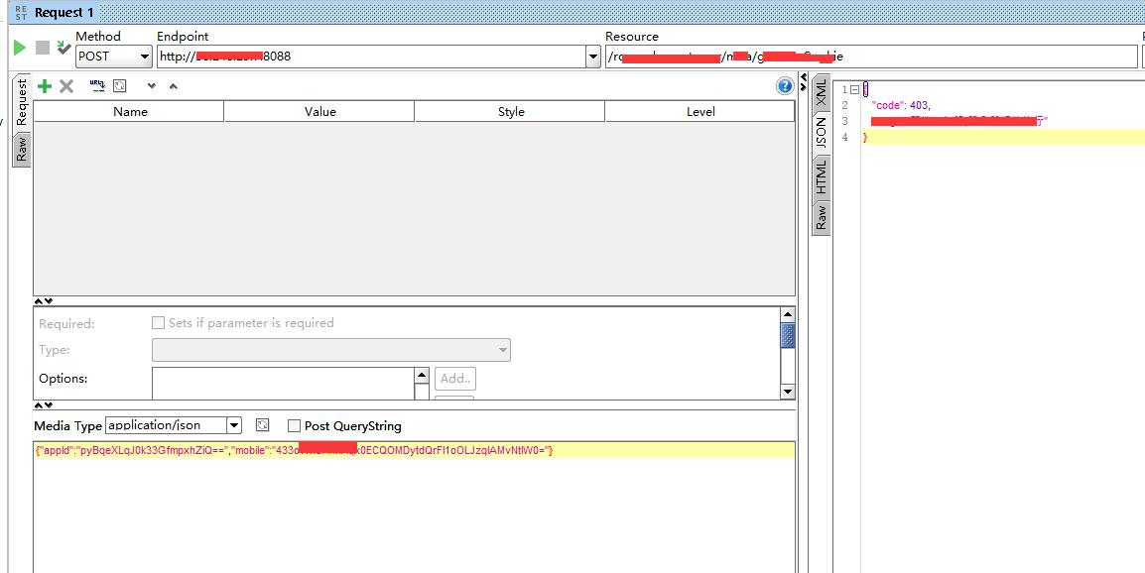
Task: Collapse the JSON root node at line 1
Action: (x=854, y=89)
